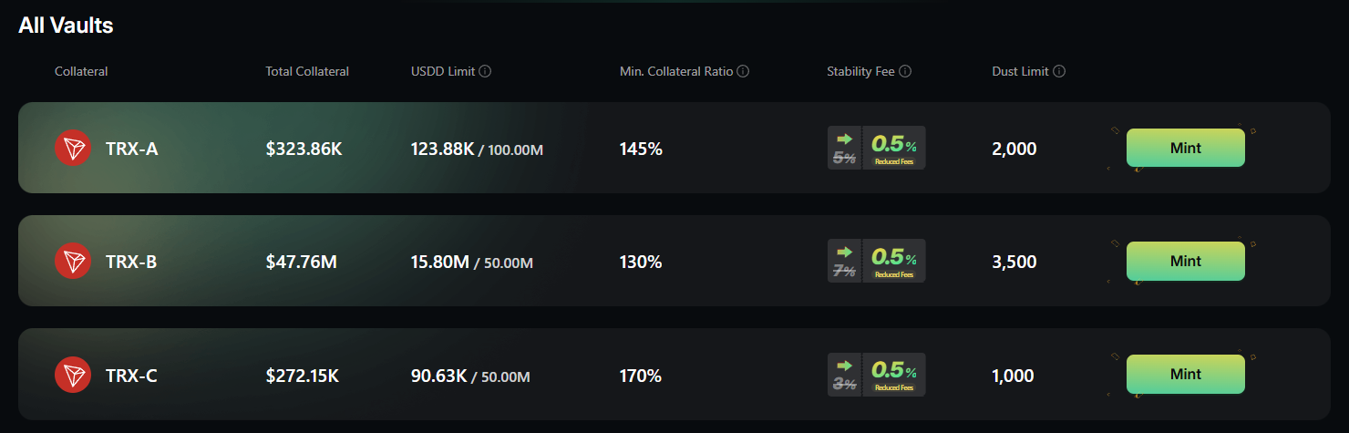Click the TRX-A 123.88K USDD limit value

(442, 149)
